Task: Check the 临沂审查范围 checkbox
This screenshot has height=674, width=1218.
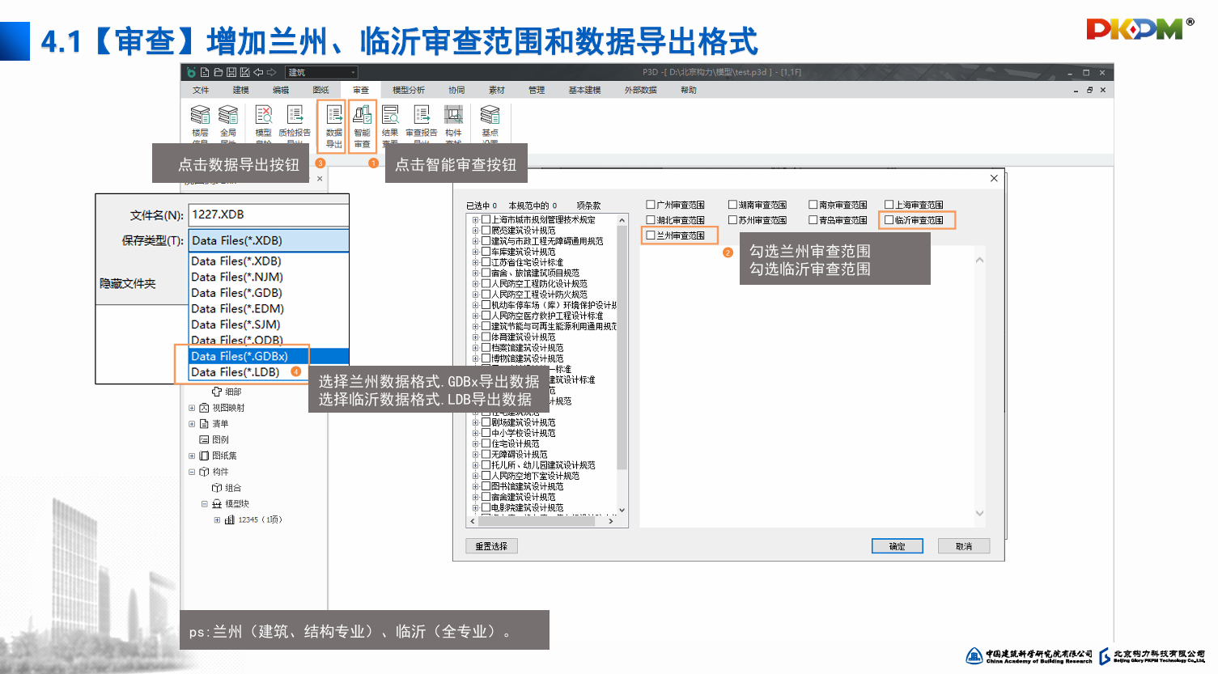Action: coord(889,220)
